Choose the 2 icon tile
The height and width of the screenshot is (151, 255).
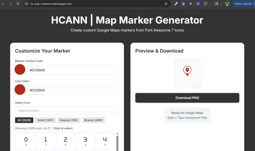click(x=65, y=141)
